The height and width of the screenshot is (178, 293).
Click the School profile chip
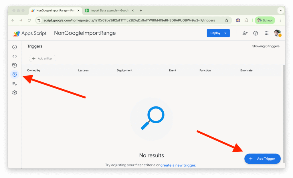(x=265, y=20)
